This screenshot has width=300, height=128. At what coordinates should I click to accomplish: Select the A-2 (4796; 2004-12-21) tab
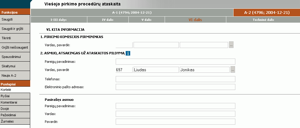pos(267,13)
